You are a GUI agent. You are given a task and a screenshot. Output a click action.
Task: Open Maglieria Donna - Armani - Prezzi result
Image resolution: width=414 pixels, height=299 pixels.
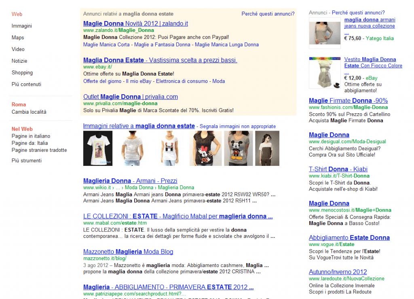coord(130,181)
